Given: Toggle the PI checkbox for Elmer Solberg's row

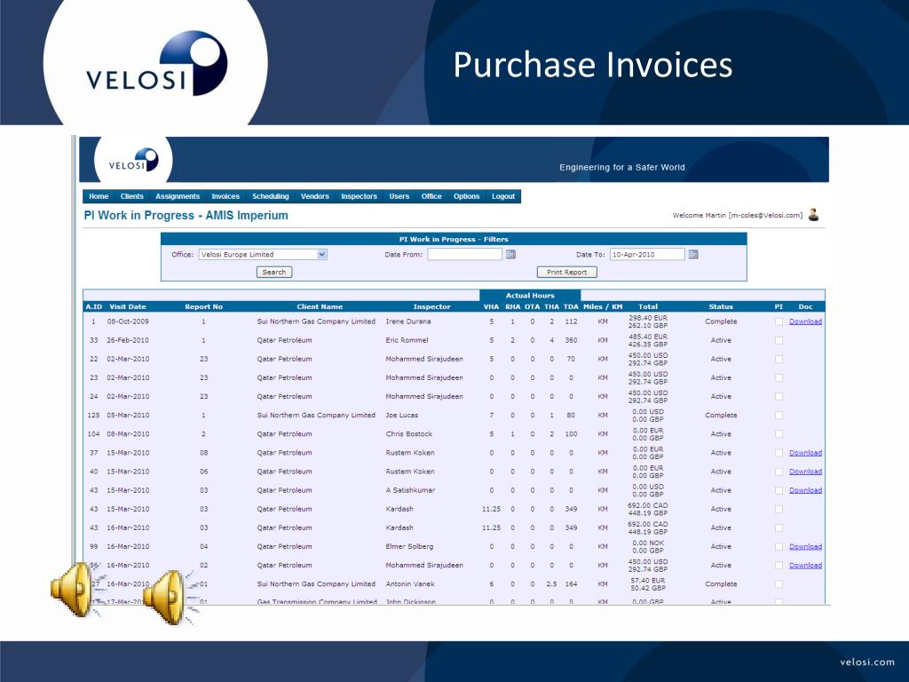Looking at the screenshot, I should pos(779,547).
